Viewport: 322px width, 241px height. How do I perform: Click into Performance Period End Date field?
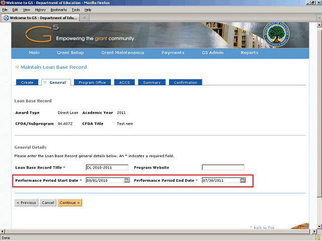click(221, 180)
